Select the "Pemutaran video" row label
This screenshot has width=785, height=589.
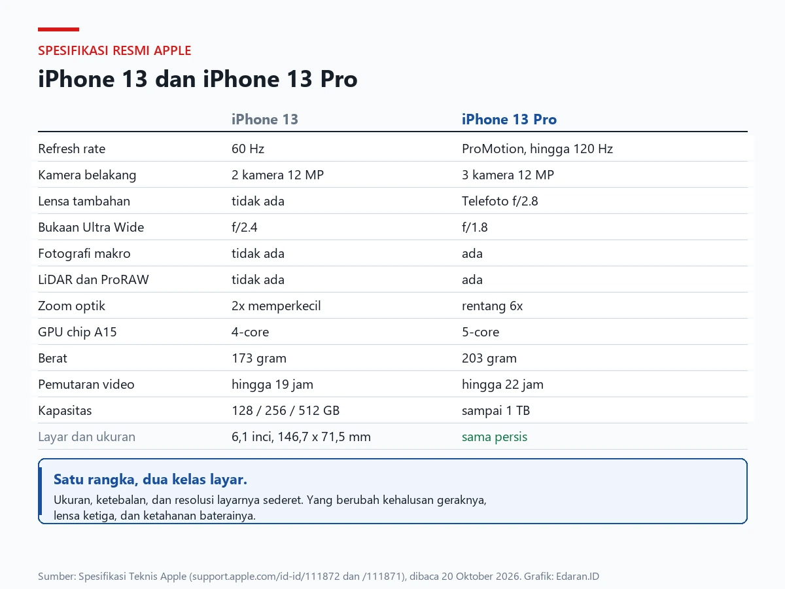point(86,384)
